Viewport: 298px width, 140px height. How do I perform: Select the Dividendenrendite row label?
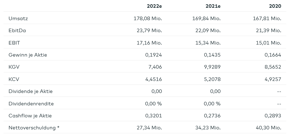pyautogui.click(x=31, y=104)
